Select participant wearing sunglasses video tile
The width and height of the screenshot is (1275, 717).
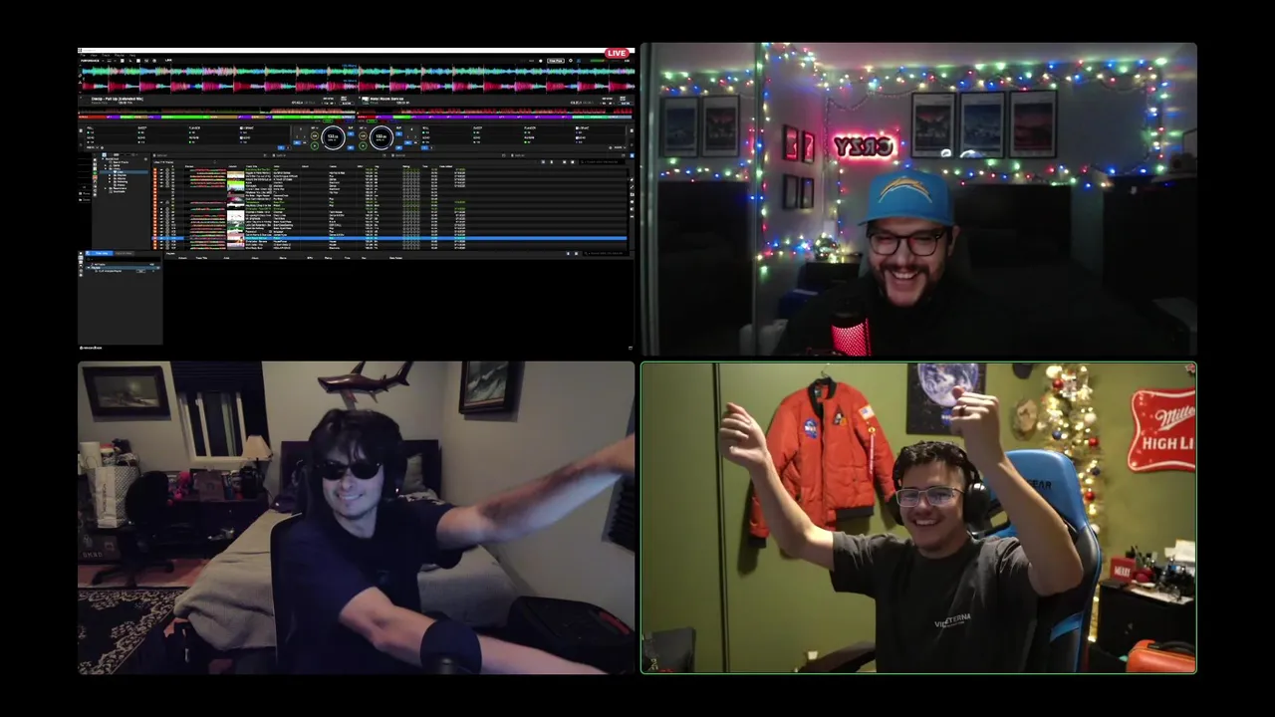[x=357, y=518]
